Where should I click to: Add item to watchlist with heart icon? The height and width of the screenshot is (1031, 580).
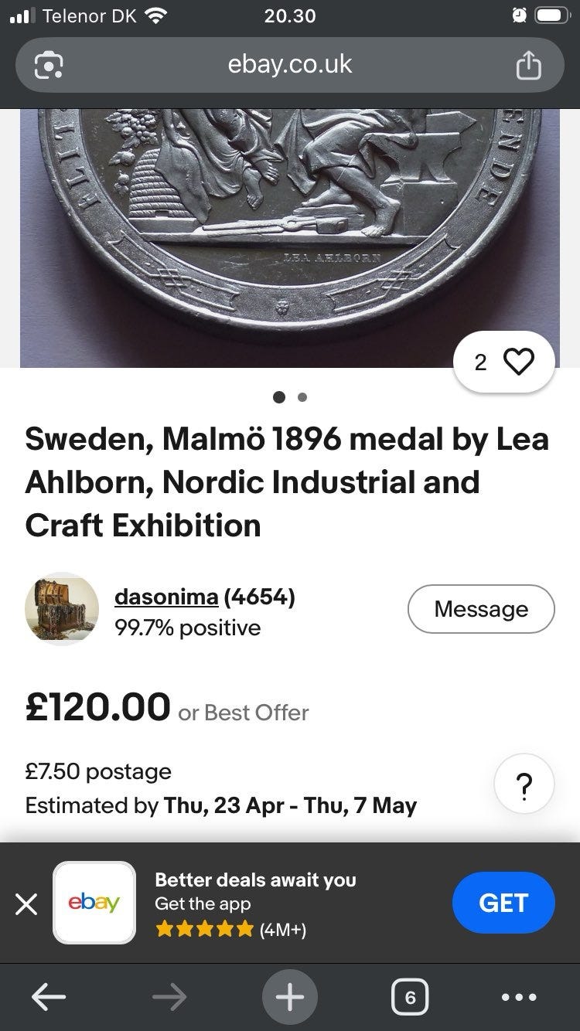(x=518, y=362)
